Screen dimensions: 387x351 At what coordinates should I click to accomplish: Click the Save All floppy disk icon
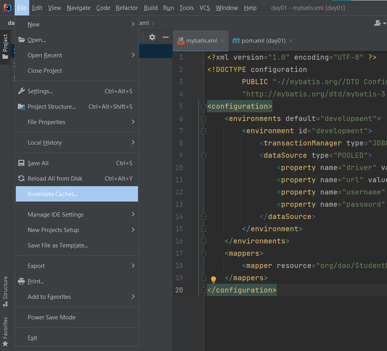[x=21, y=163]
